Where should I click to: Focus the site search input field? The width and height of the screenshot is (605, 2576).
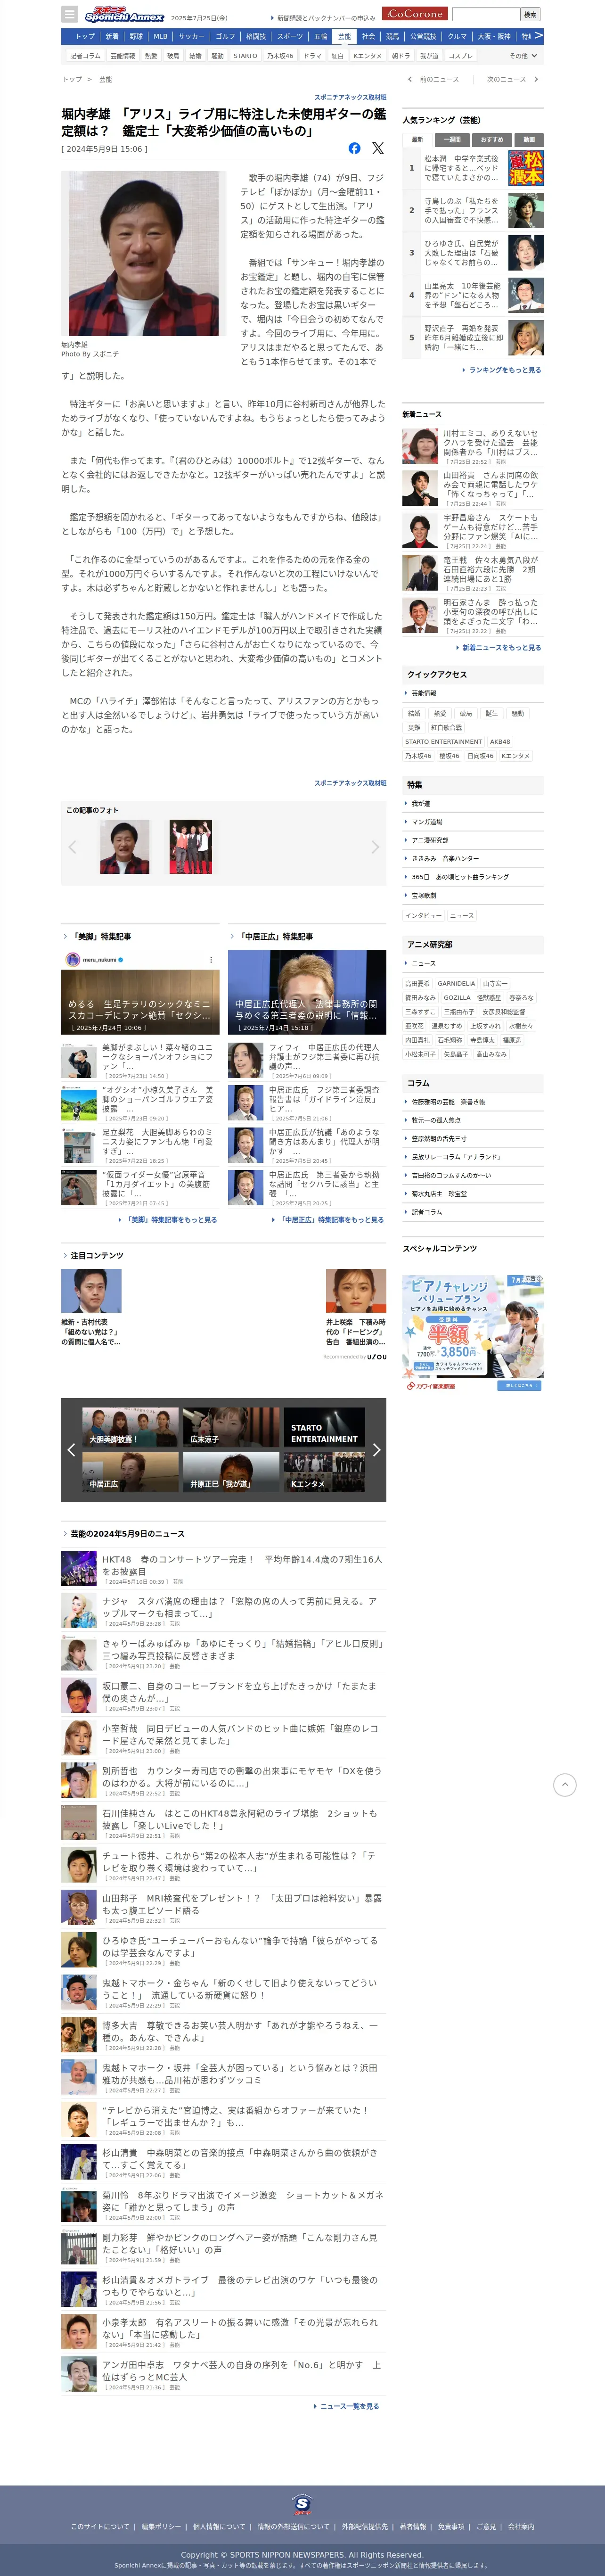(x=486, y=14)
